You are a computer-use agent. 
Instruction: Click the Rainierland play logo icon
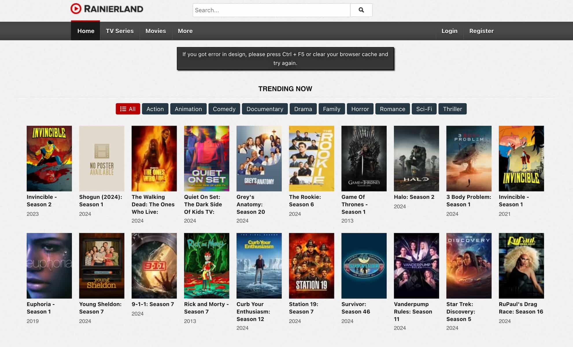pyautogui.click(x=76, y=9)
